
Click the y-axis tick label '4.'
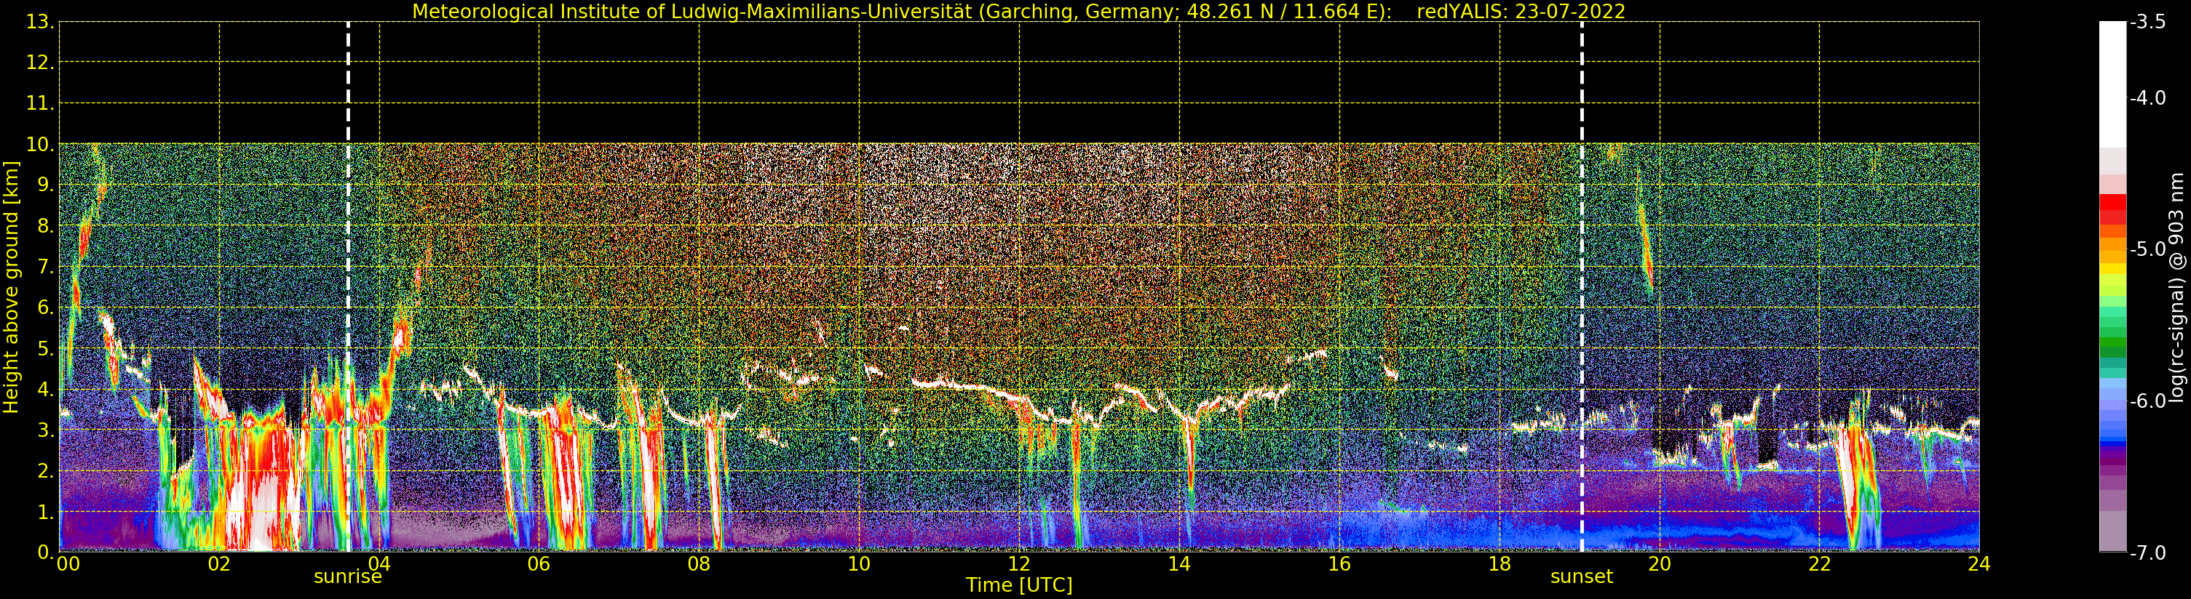pos(46,389)
